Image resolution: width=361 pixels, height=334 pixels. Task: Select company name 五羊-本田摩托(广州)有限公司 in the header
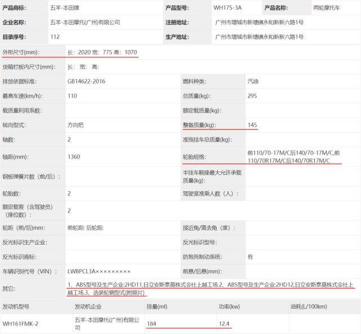pos(85,22)
